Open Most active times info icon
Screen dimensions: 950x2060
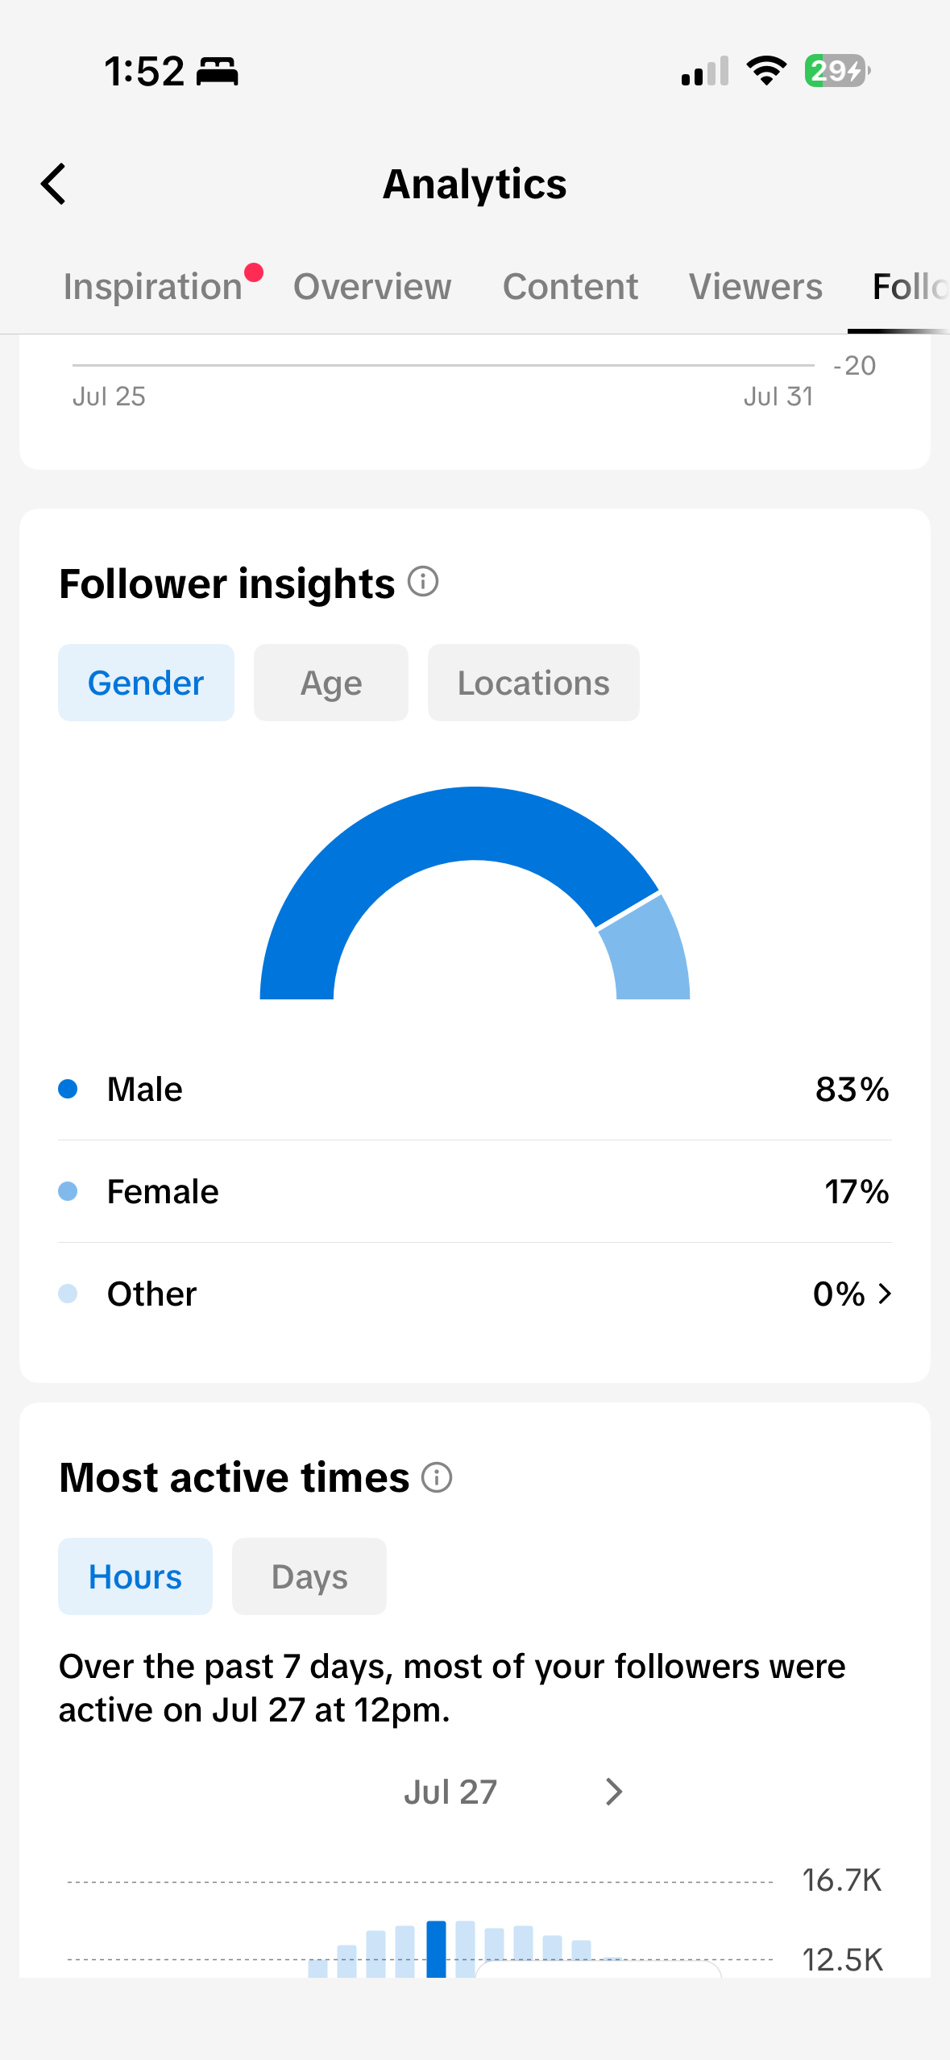coord(437,1477)
